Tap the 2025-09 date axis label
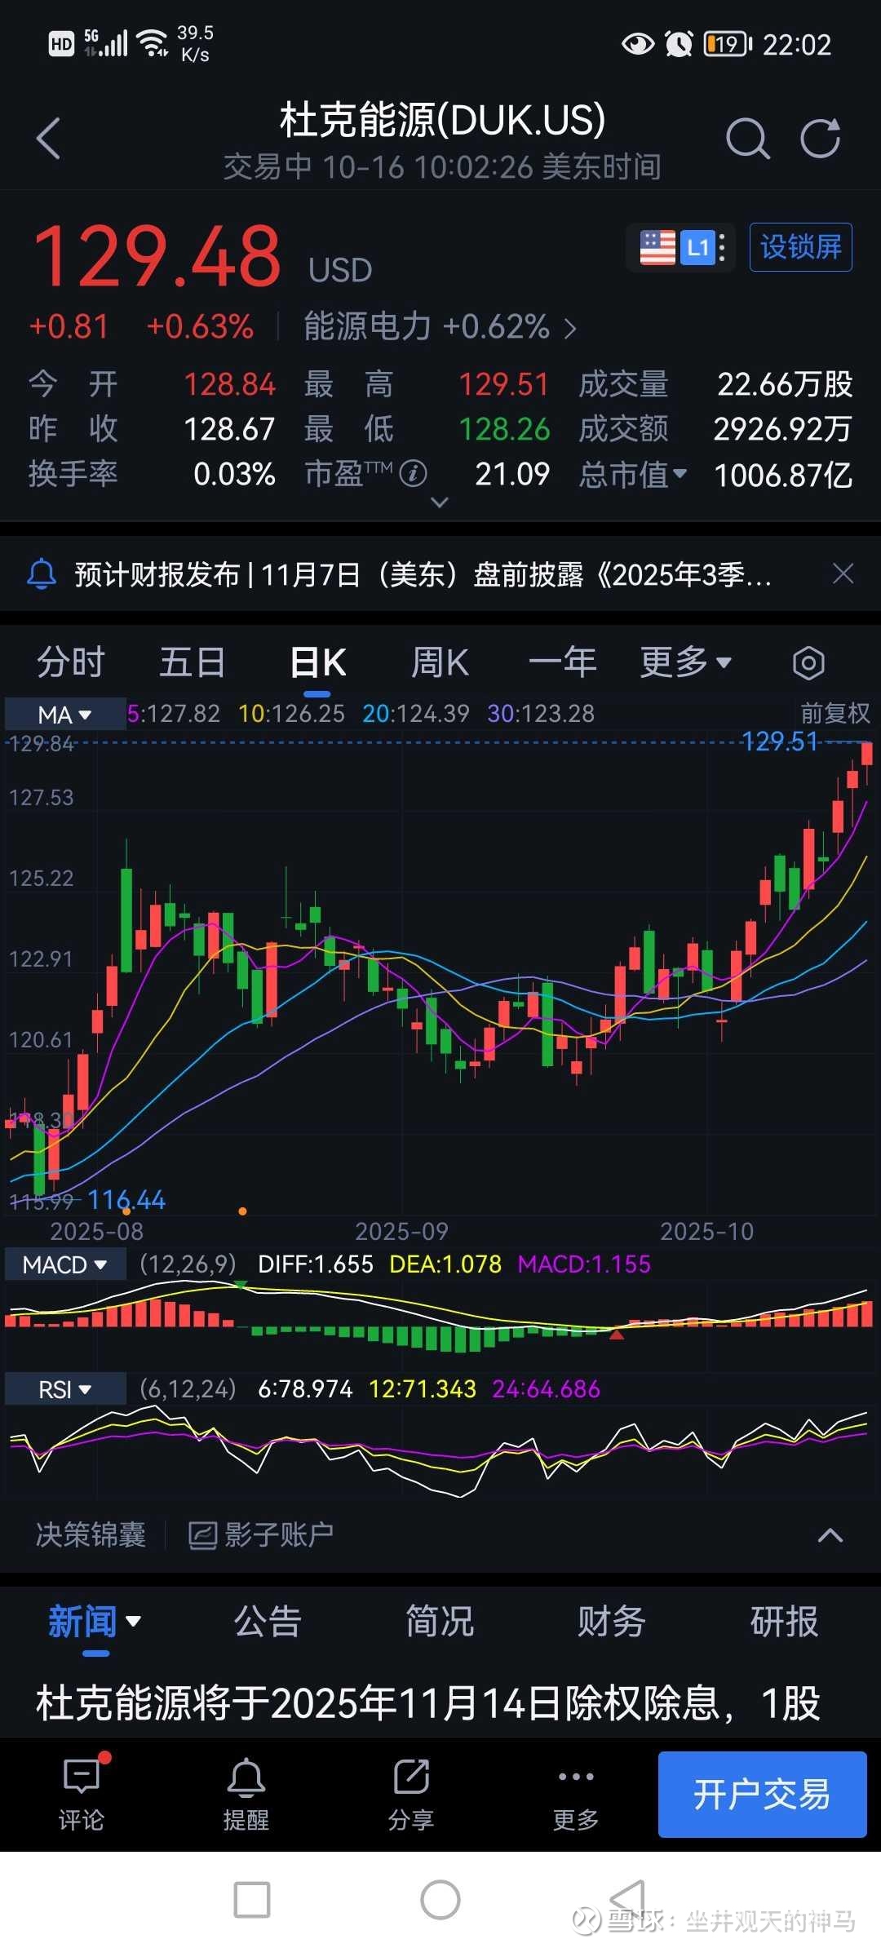881x1948 pixels. tap(401, 1231)
